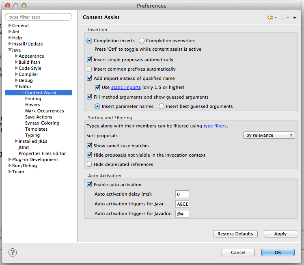Click the Apply button
The image size is (304, 265).
(x=280, y=234)
